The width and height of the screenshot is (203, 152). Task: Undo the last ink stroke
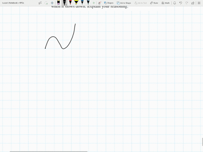tap(181, 3)
